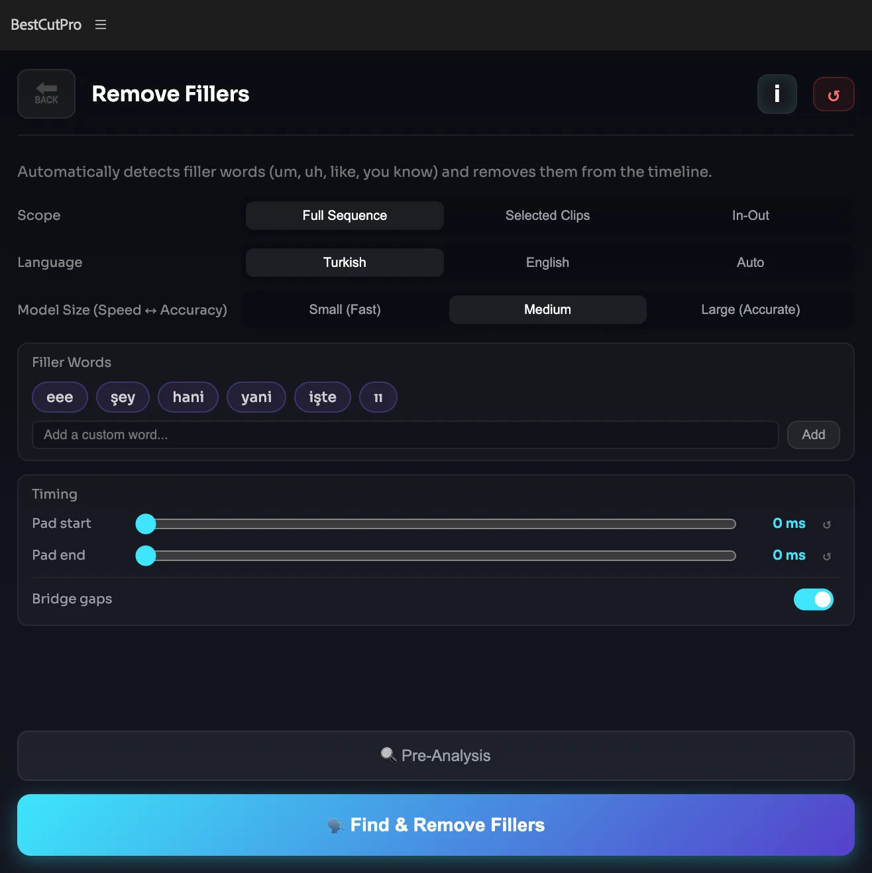
Task: Select English as the language
Action: [547, 262]
